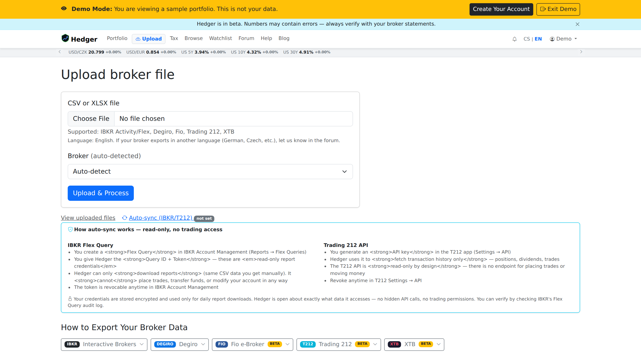Switch language to CS

tap(527, 39)
